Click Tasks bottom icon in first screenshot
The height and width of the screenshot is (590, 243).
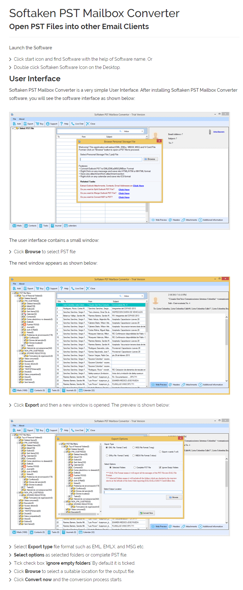pos(40,226)
